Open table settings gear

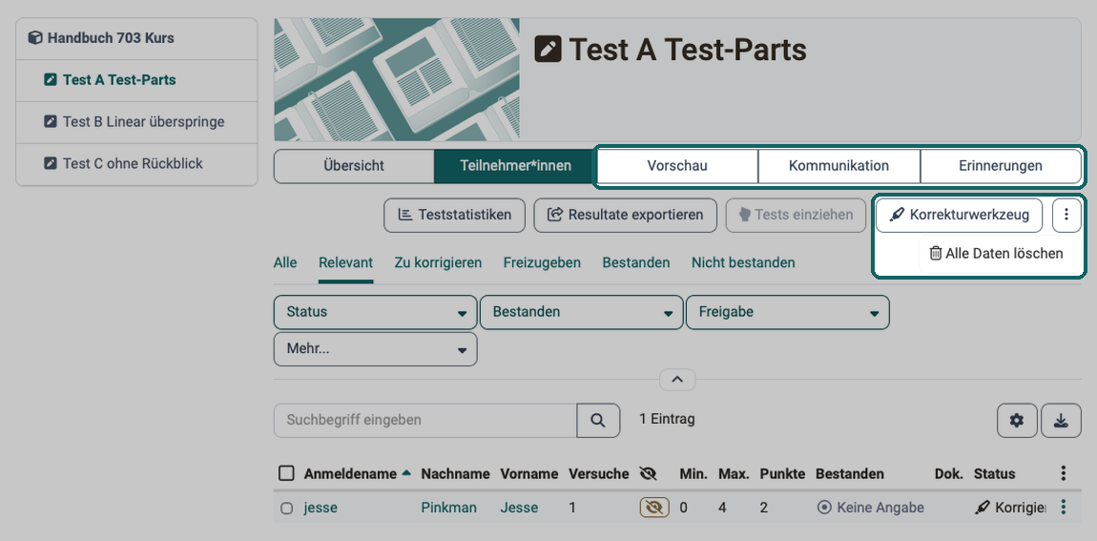coord(1017,420)
